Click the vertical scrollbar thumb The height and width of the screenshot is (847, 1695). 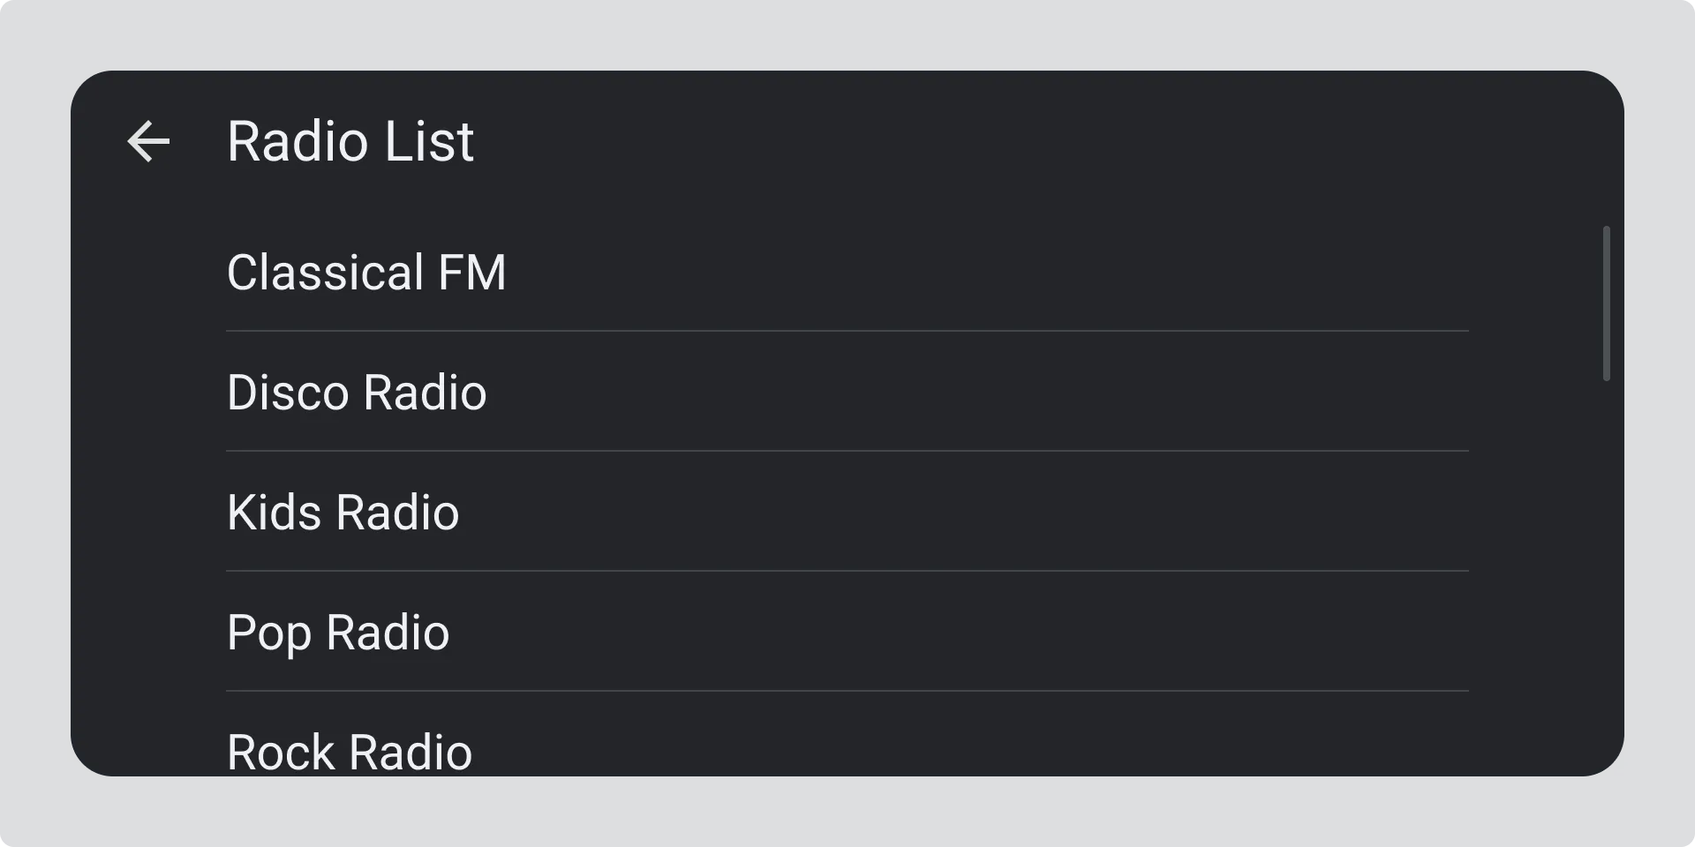pyautogui.click(x=1606, y=304)
